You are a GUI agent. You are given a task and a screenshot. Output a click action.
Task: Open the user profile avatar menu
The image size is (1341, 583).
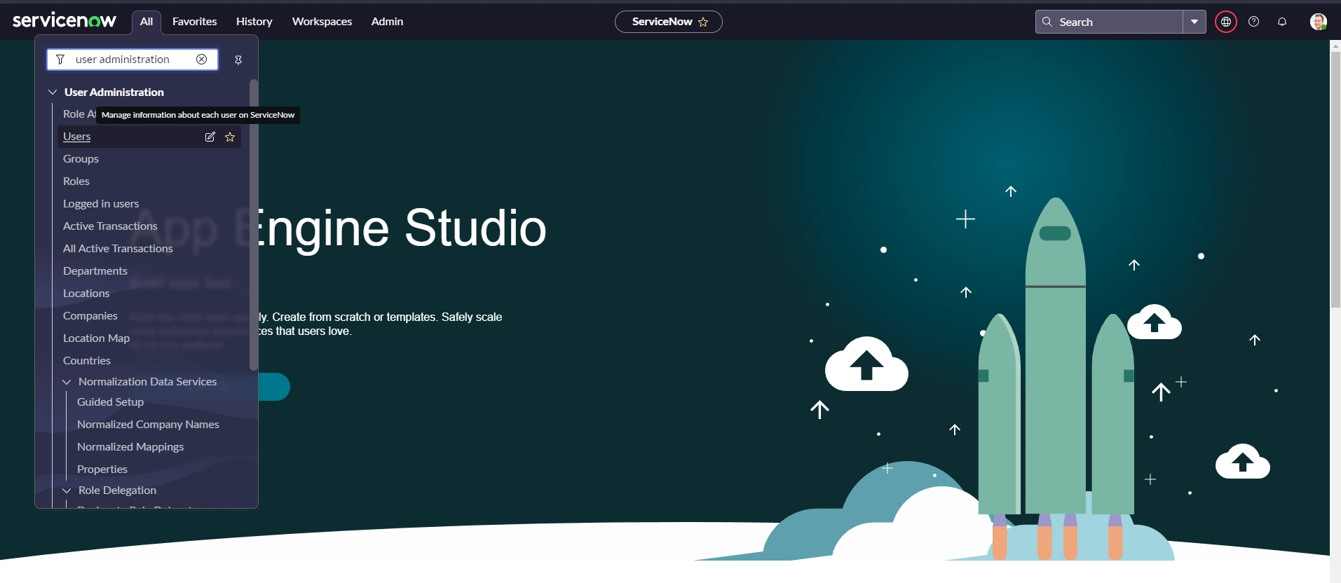coord(1318,22)
